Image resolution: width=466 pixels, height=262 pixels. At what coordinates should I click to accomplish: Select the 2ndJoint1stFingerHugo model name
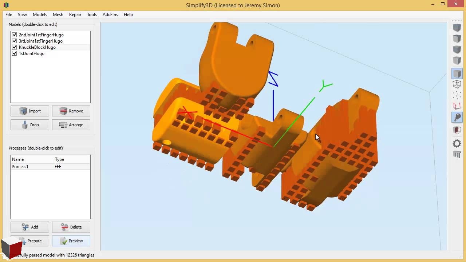[x=41, y=35]
